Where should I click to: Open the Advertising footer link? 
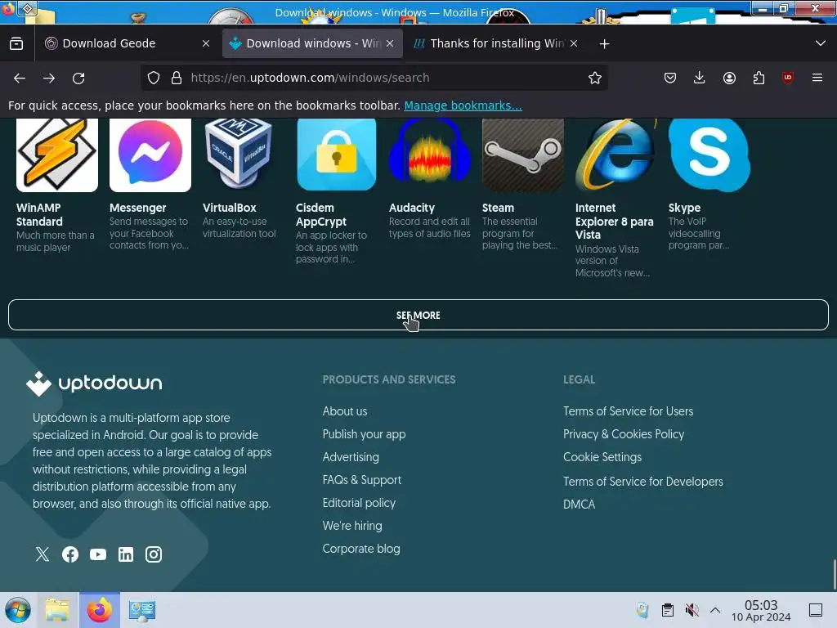[x=351, y=457]
